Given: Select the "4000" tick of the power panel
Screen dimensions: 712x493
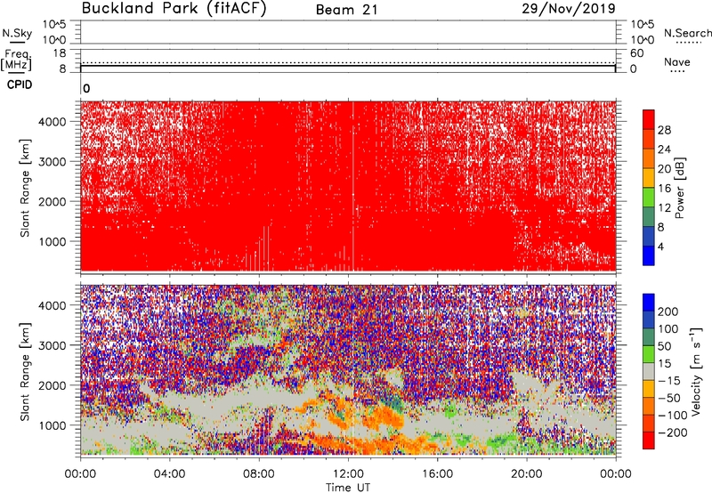Looking at the screenshot, I should 53,122.
